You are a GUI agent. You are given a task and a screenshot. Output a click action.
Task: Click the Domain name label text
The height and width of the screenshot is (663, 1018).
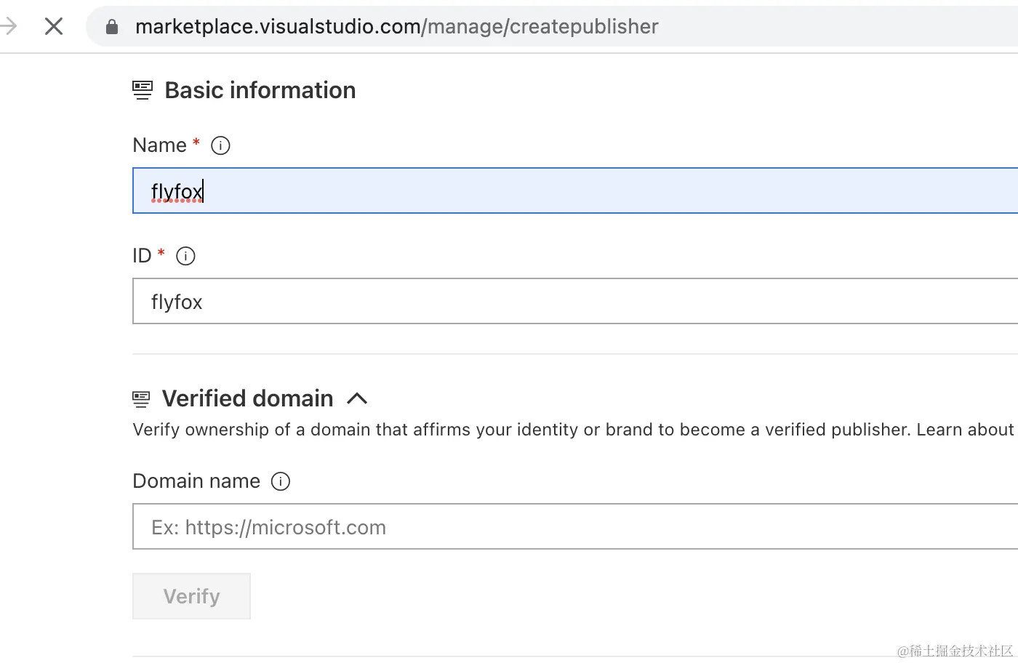pos(196,481)
